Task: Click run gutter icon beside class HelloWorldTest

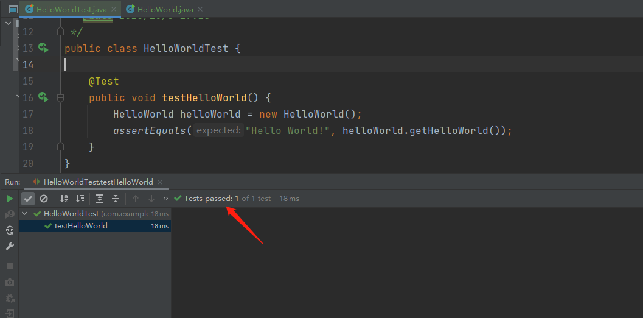Action: click(x=43, y=48)
